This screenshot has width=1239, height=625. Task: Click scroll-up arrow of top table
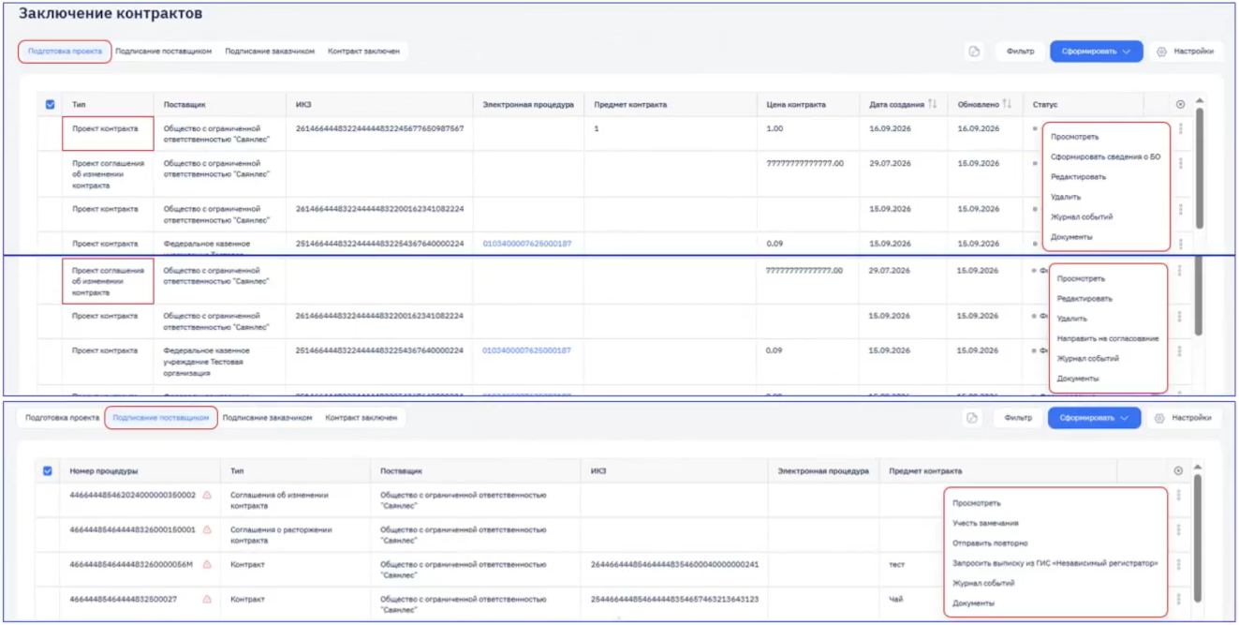point(1200,100)
